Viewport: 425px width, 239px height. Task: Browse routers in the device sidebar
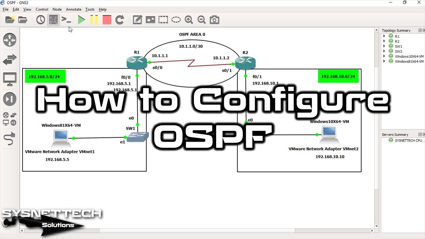click(10, 40)
